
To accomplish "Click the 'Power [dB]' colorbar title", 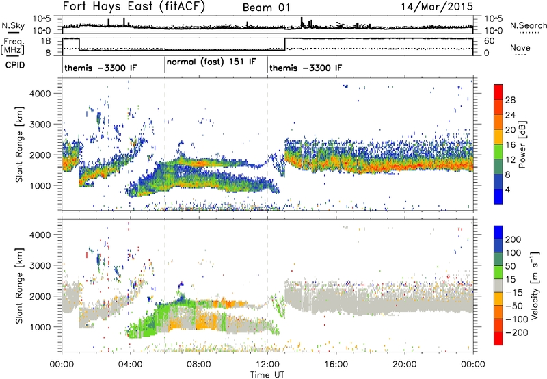I will 522,144.
